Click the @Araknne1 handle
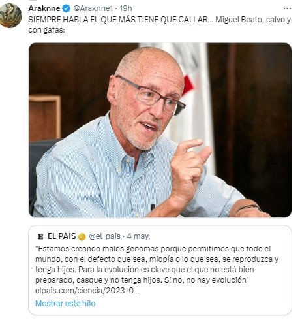This screenshot has height=320, width=300. 93,8
